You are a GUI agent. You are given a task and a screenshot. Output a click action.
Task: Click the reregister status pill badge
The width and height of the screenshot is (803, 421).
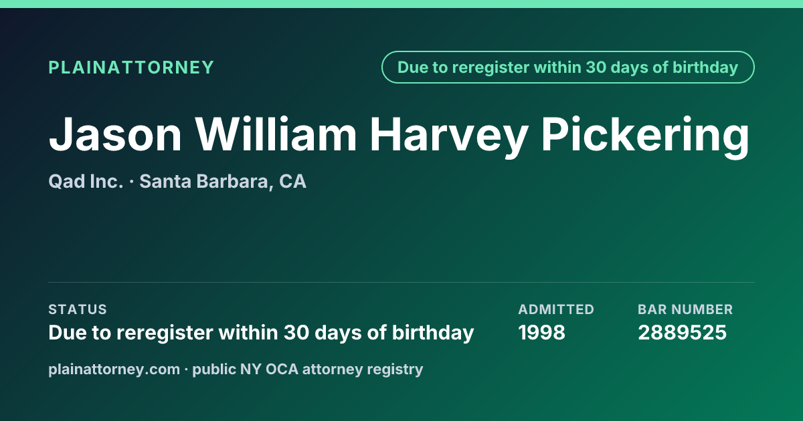568,67
